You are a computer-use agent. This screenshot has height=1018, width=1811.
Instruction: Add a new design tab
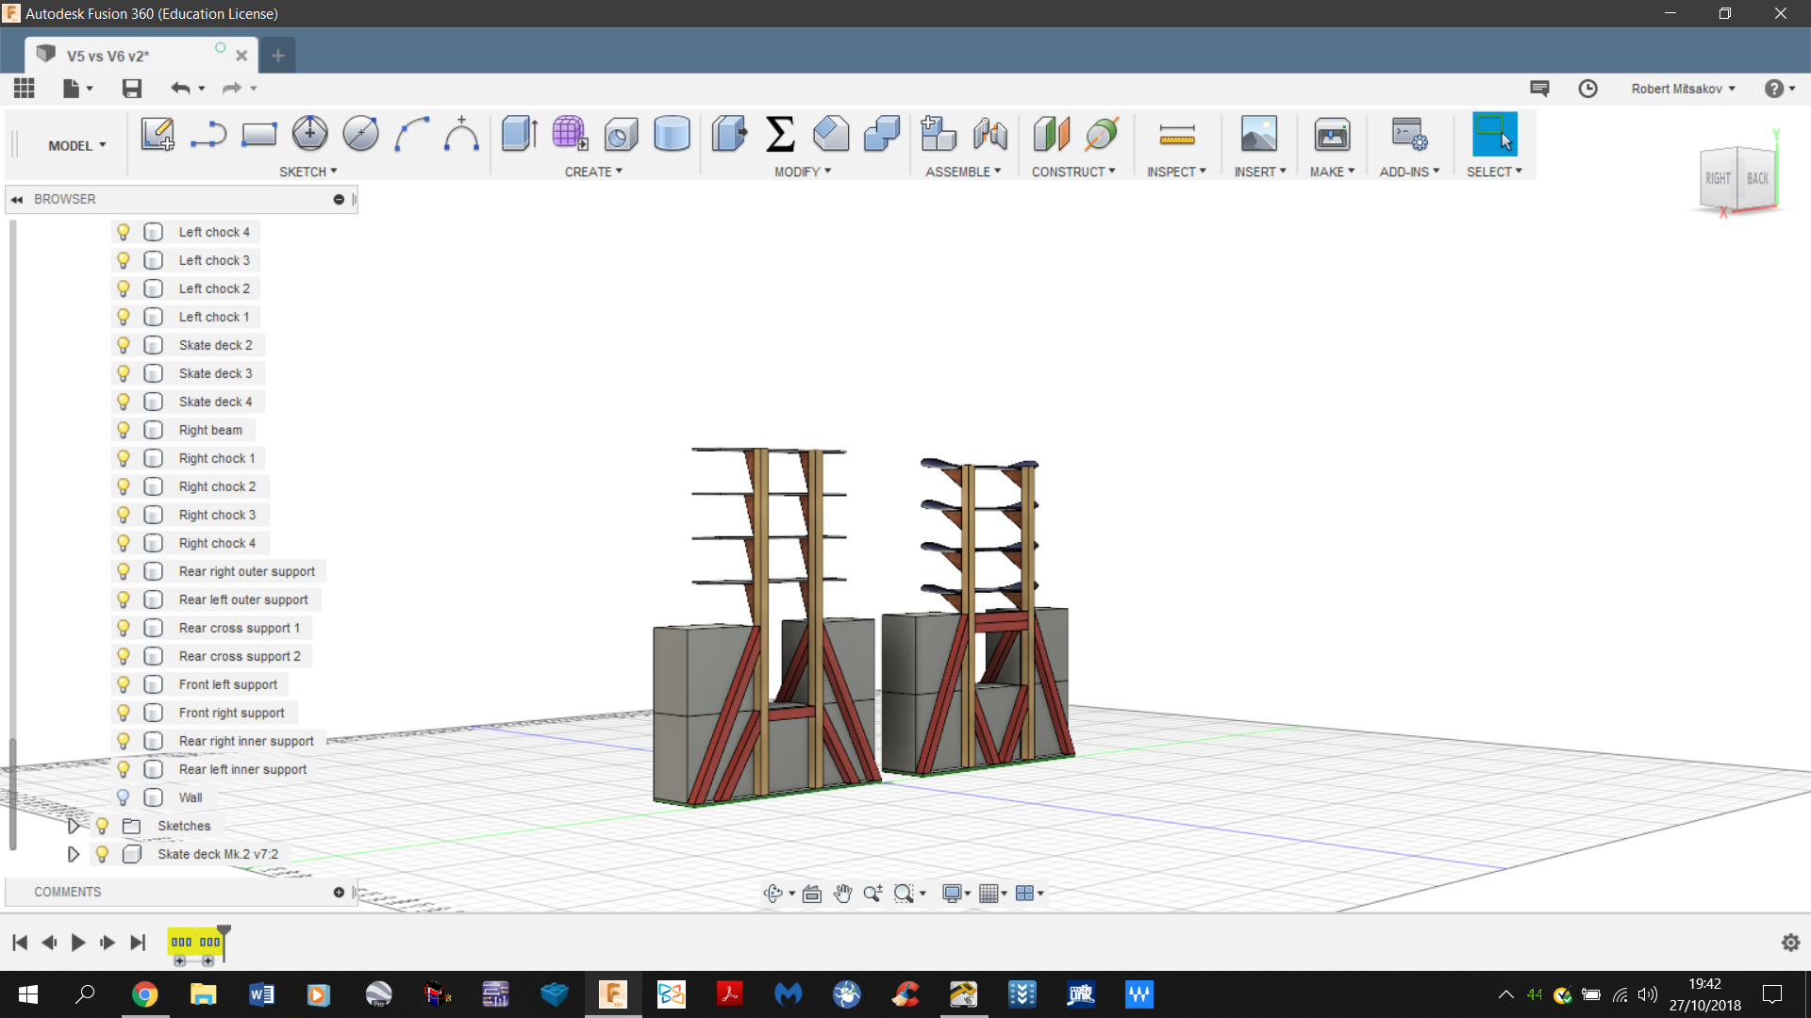click(278, 56)
